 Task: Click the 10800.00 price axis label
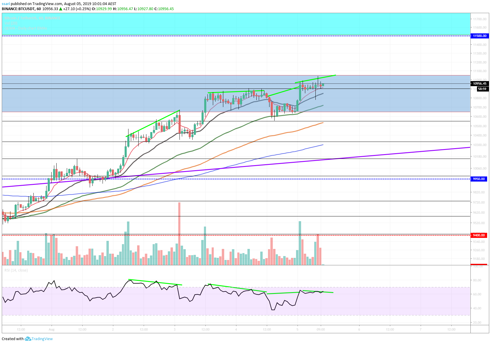480,98
